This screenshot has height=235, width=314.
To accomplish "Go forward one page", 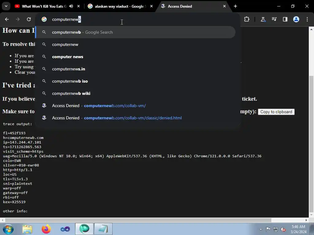I will pos(18,19).
